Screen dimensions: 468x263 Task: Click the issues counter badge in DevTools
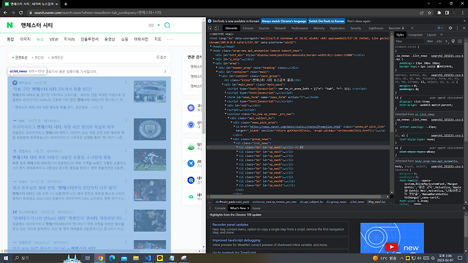(441, 28)
